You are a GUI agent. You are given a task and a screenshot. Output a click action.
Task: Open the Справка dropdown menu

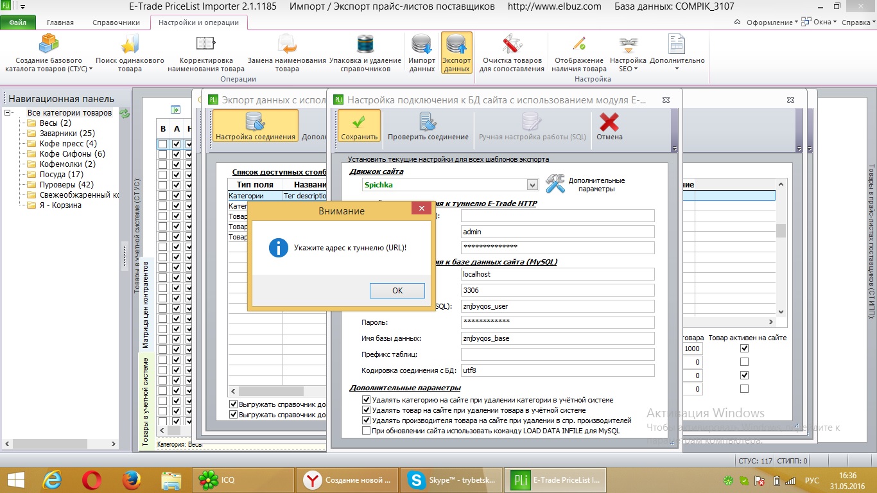tap(858, 22)
